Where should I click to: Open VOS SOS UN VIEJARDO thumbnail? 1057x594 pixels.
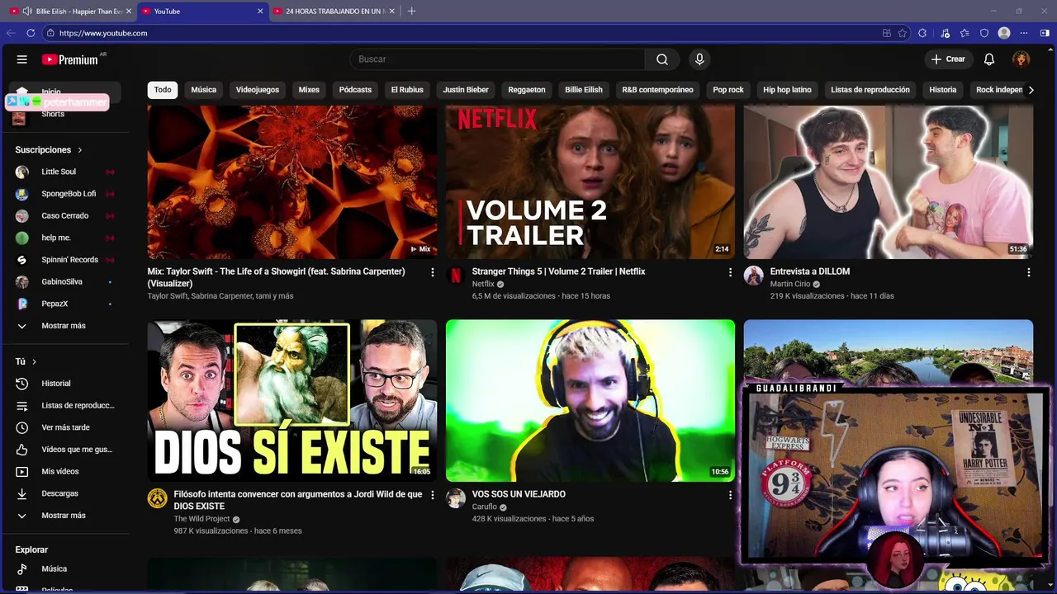590,400
